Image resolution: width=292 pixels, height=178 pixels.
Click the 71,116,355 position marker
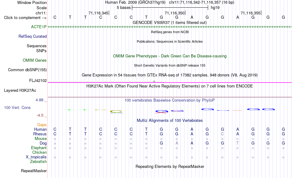(x=251, y=13)
